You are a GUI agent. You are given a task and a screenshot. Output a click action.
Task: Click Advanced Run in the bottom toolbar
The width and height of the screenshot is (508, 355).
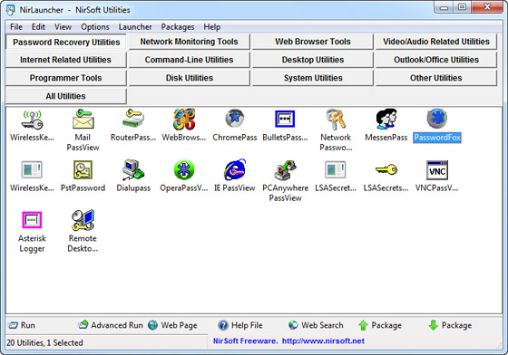click(x=111, y=325)
